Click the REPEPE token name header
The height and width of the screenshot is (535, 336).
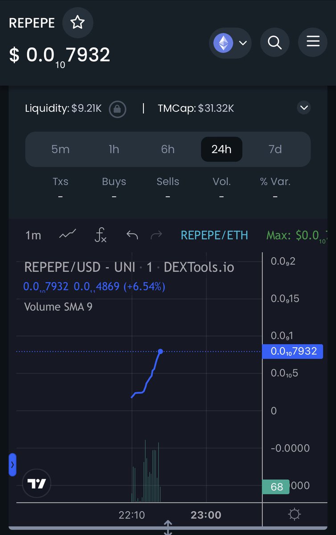tap(32, 23)
